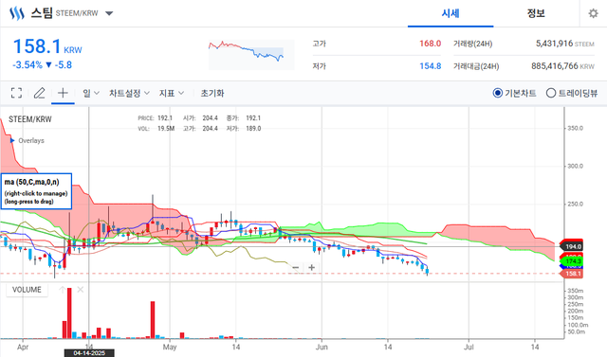Viewport: 607px width, 357px height.
Task: Open the STEEM/KRW market selector arrow
Action: pos(109,13)
